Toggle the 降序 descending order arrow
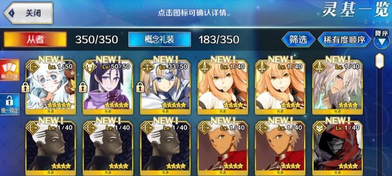Image resolution: width=392 pixels, height=176 pixels. pos(381,40)
